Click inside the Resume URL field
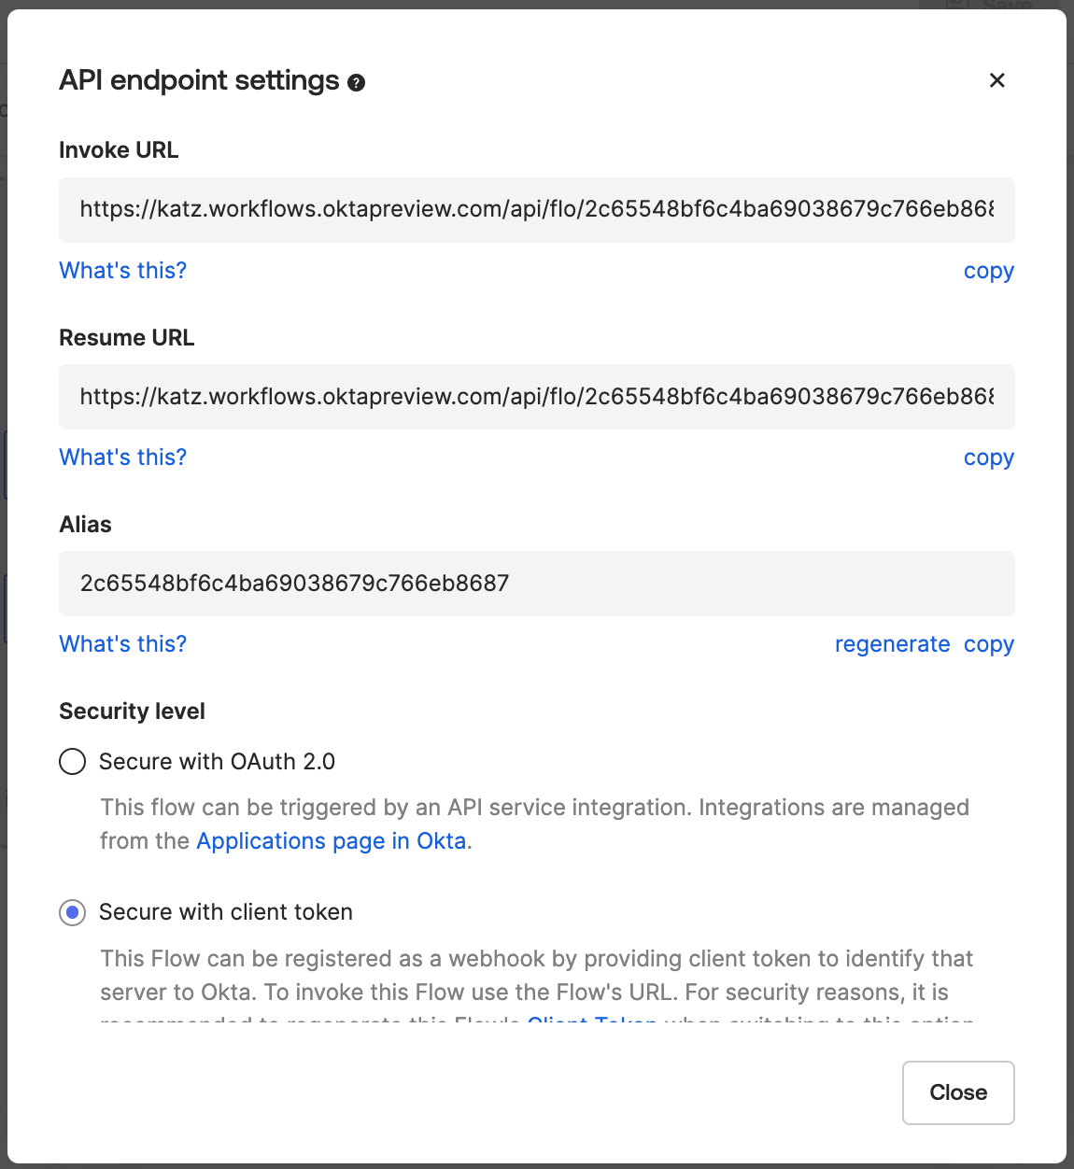This screenshot has width=1074, height=1169. (x=536, y=397)
